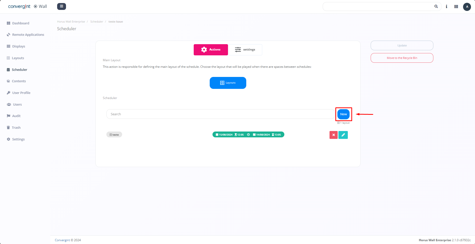Create a new schedule with New button
Image resolution: width=475 pixels, height=244 pixels.
click(343, 114)
